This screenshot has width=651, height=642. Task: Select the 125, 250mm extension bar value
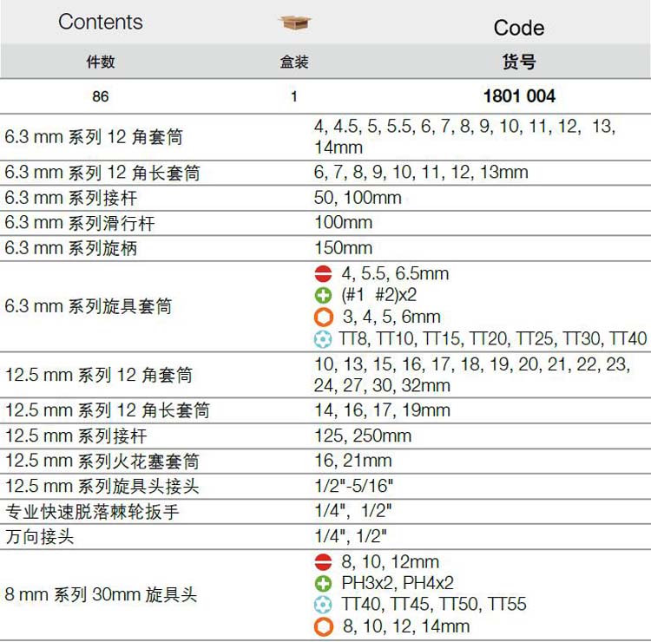point(363,436)
